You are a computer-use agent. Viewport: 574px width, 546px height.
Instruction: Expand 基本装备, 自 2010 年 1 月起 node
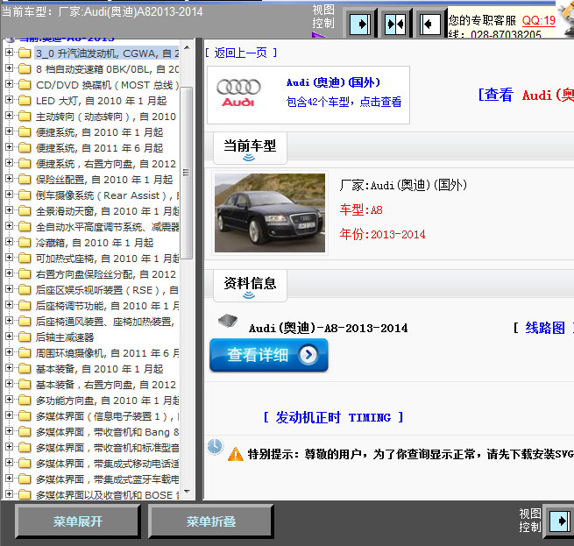pyautogui.click(x=9, y=368)
